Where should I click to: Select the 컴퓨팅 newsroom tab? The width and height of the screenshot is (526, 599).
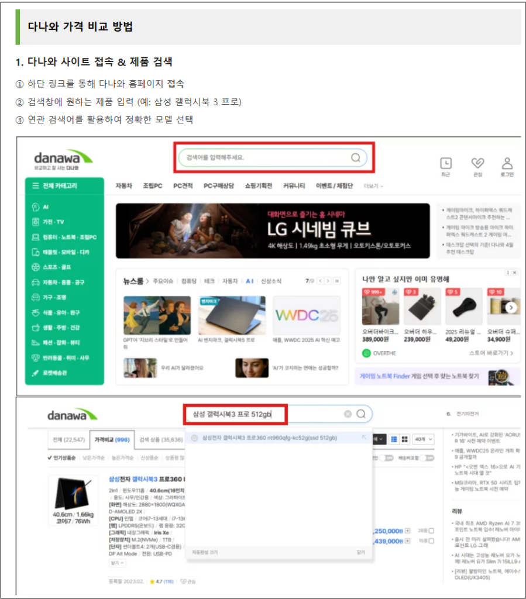pyautogui.click(x=189, y=281)
